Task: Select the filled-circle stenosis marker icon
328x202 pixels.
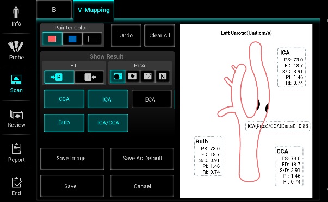Action: coord(117,77)
